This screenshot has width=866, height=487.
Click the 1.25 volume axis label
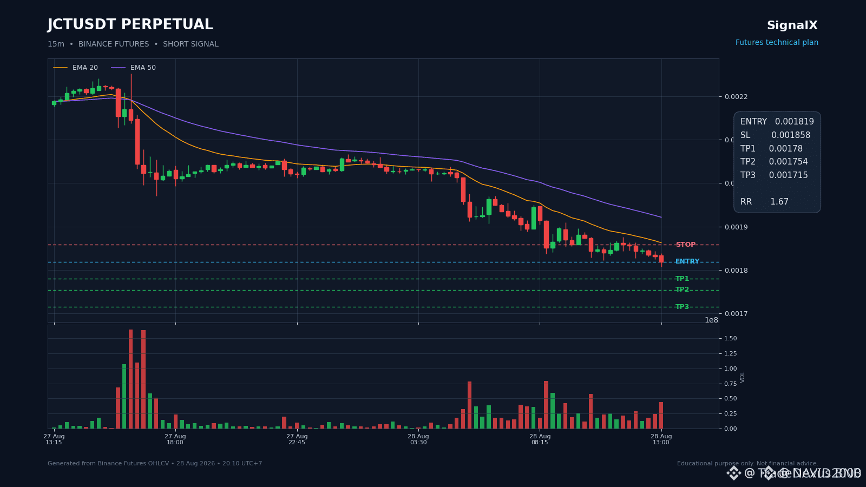[731, 354]
